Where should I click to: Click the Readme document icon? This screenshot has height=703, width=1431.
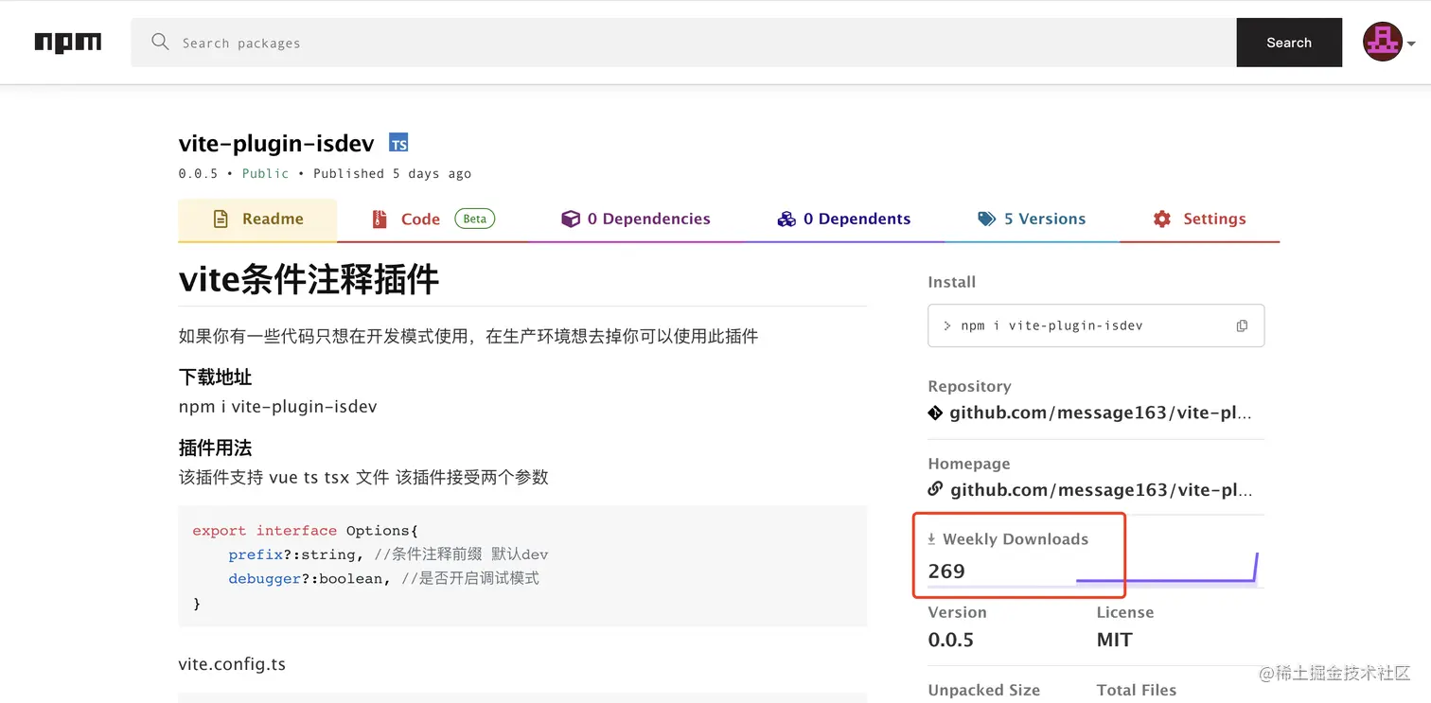(221, 220)
